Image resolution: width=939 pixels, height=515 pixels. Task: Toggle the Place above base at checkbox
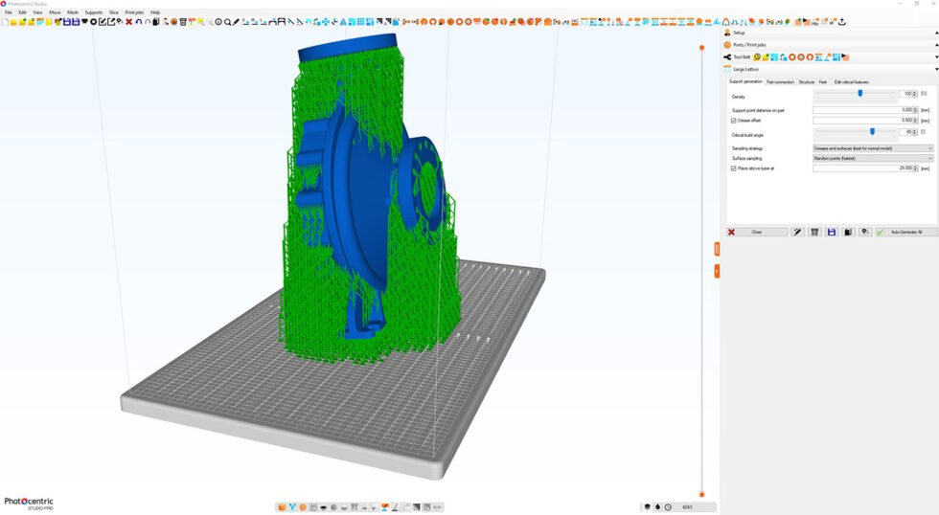(x=734, y=168)
